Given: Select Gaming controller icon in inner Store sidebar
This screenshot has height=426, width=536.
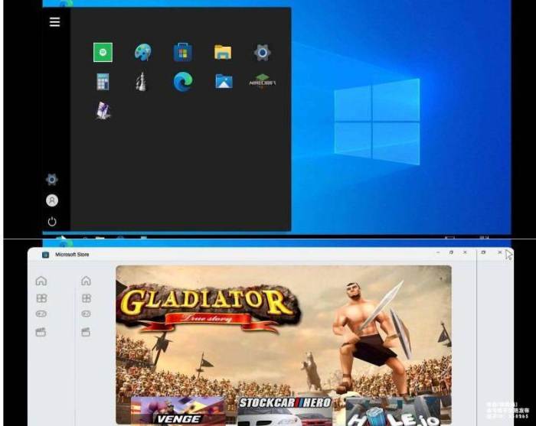Looking at the screenshot, I should click(86, 314).
